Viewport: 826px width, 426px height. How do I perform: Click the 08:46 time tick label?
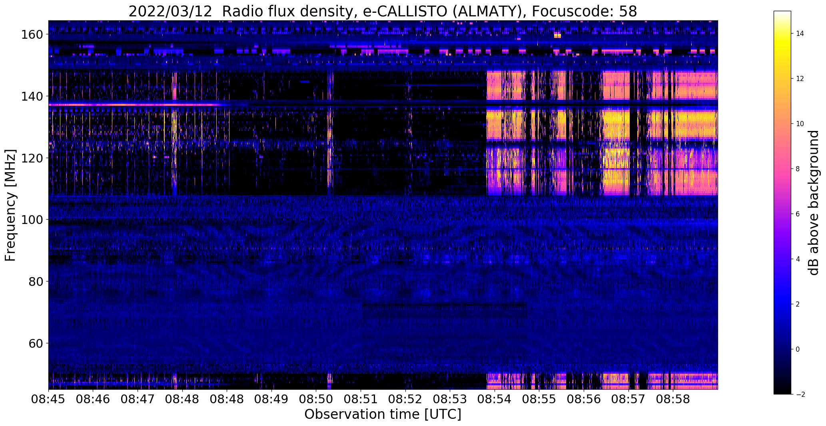[93, 399]
